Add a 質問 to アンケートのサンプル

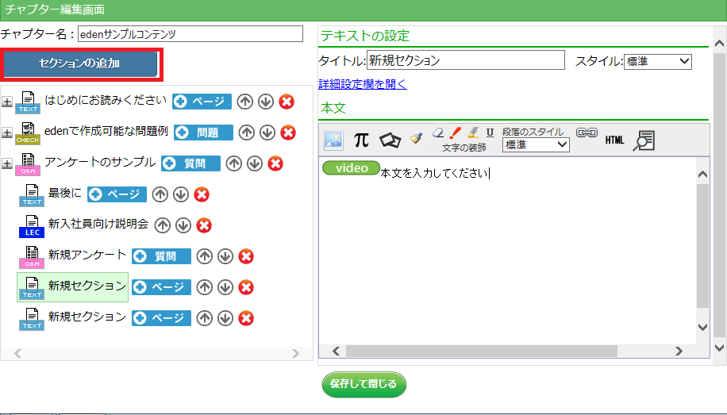pos(190,163)
